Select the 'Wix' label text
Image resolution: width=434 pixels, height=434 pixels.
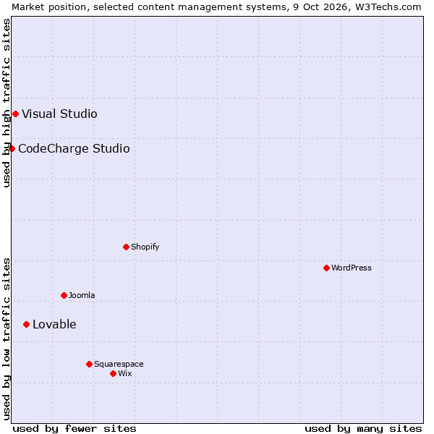[x=125, y=373]
